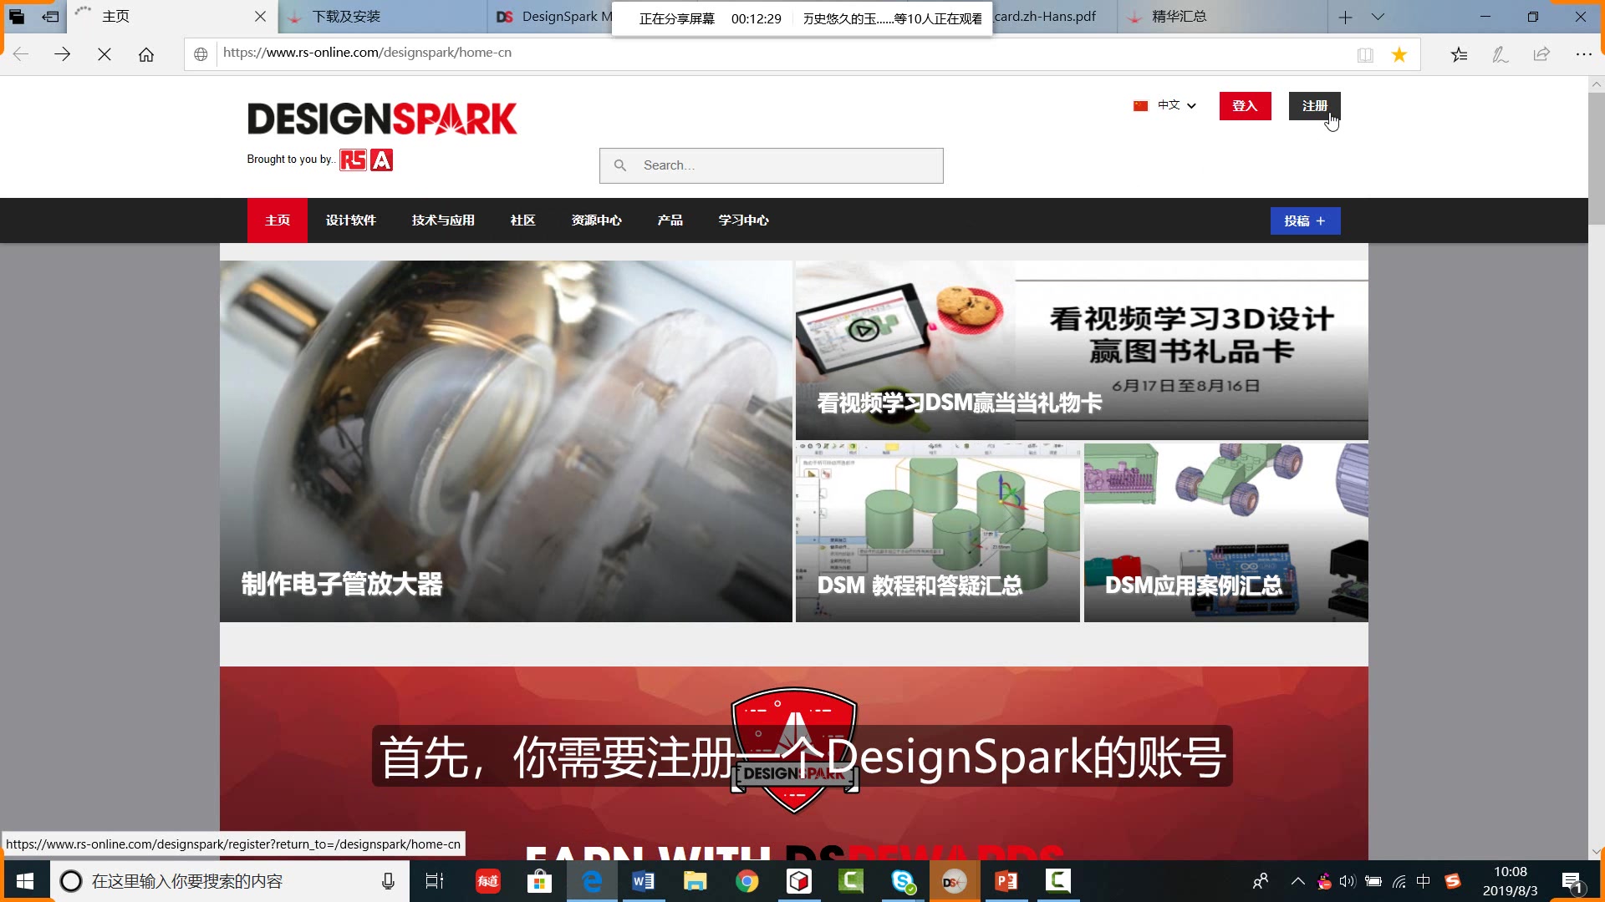This screenshot has width=1605, height=902.
Task: Expand hidden icons with the tray chevron
Action: point(1298,880)
